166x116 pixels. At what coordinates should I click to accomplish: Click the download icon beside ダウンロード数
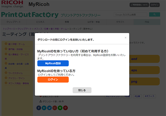click(40, 101)
